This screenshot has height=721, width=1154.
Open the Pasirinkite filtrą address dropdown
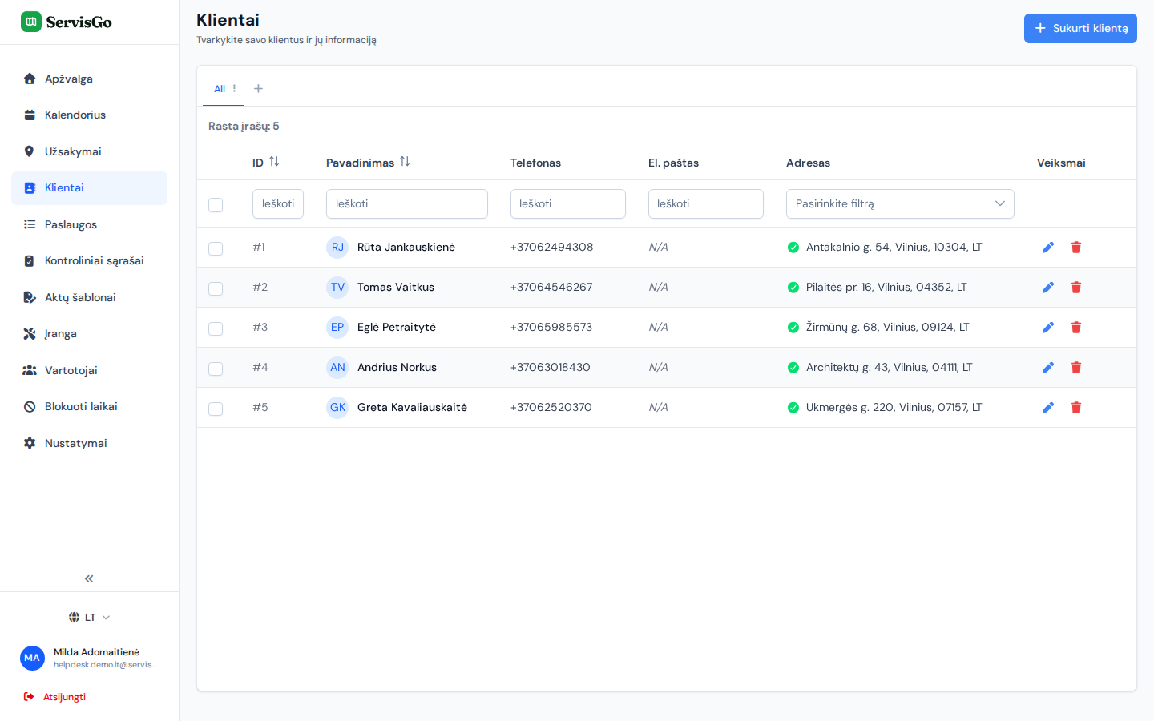900,203
